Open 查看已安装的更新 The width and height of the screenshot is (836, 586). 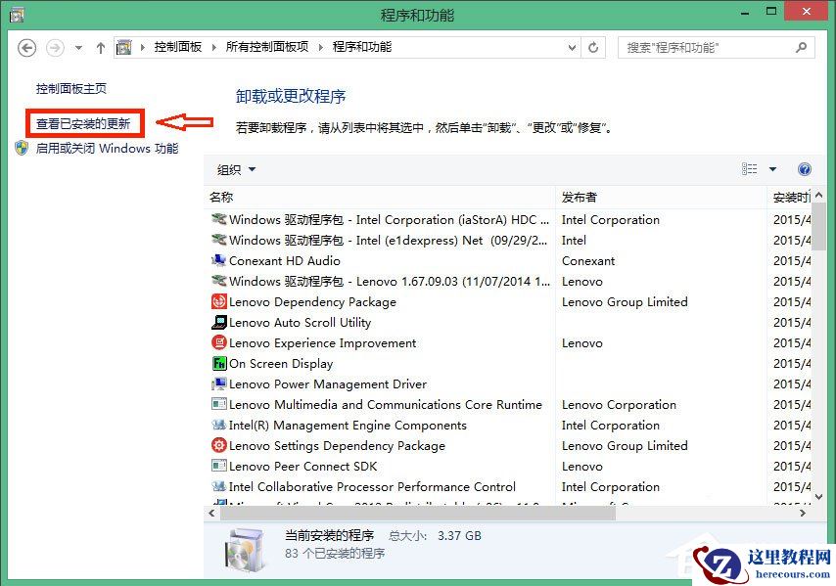coord(81,121)
